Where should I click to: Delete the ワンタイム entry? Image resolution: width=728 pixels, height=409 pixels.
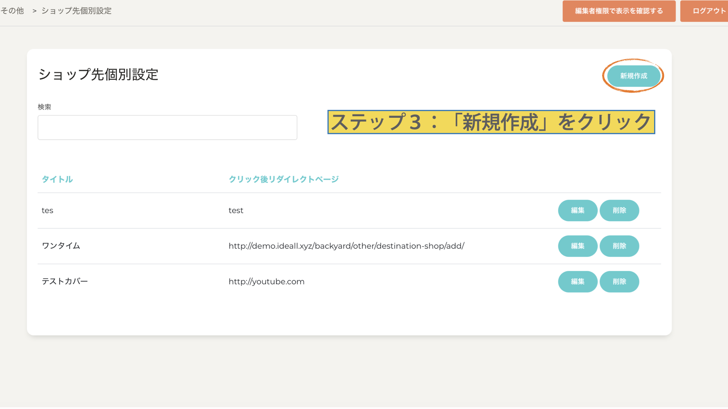tap(619, 246)
